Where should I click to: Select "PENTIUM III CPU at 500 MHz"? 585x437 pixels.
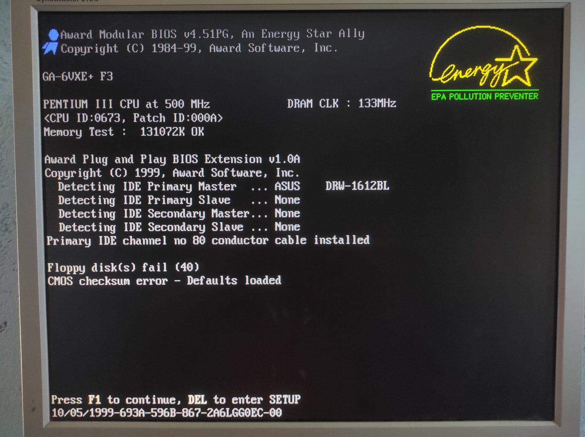pyautogui.click(x=126, y=104)
